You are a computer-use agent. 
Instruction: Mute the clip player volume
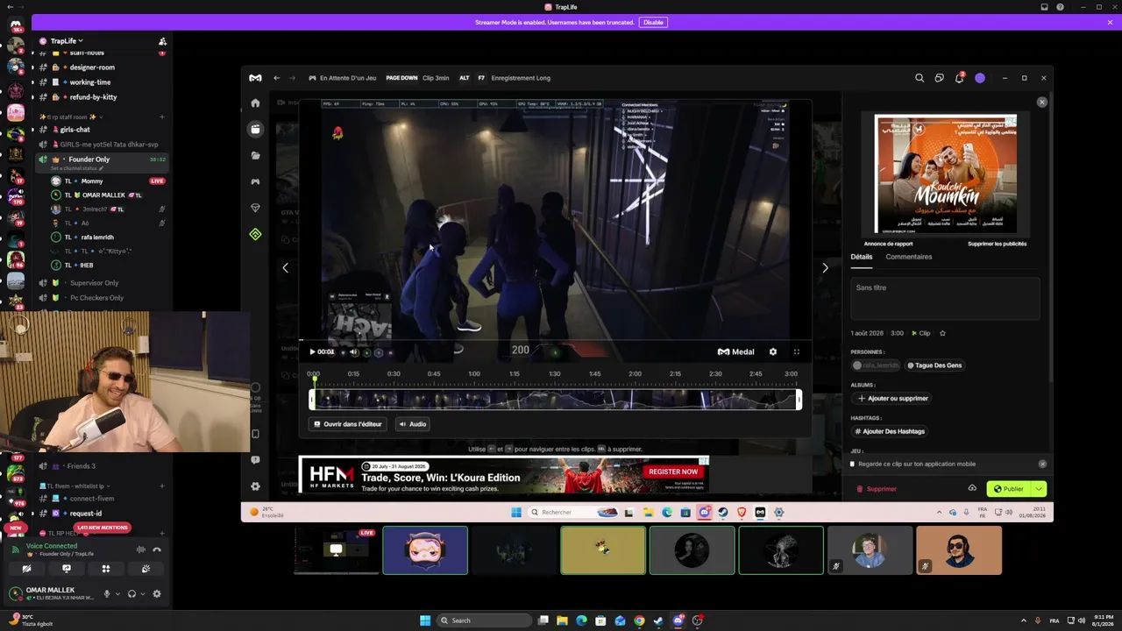(353, 352)
